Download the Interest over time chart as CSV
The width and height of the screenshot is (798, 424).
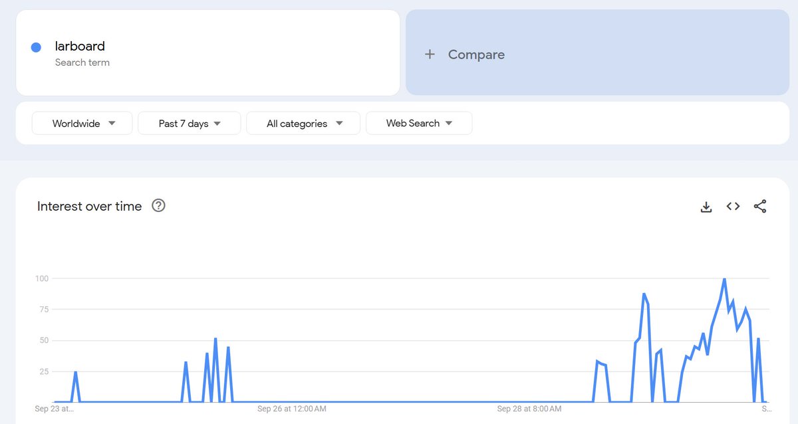tap(706, 207)
